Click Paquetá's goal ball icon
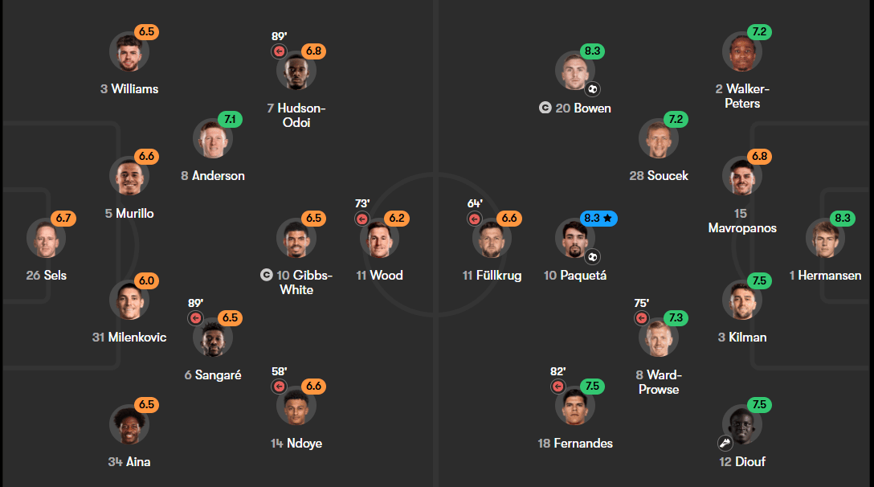This screenshot has width=874, height=487. [593, 257]
